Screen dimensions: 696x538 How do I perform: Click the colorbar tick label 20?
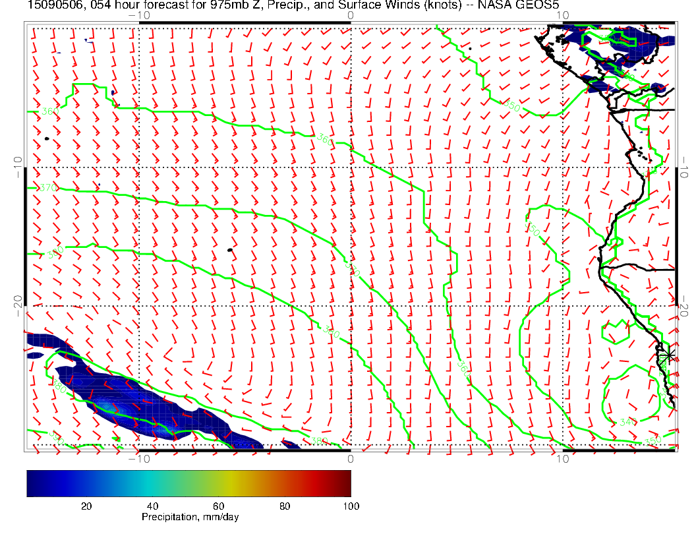coord(86,506)
